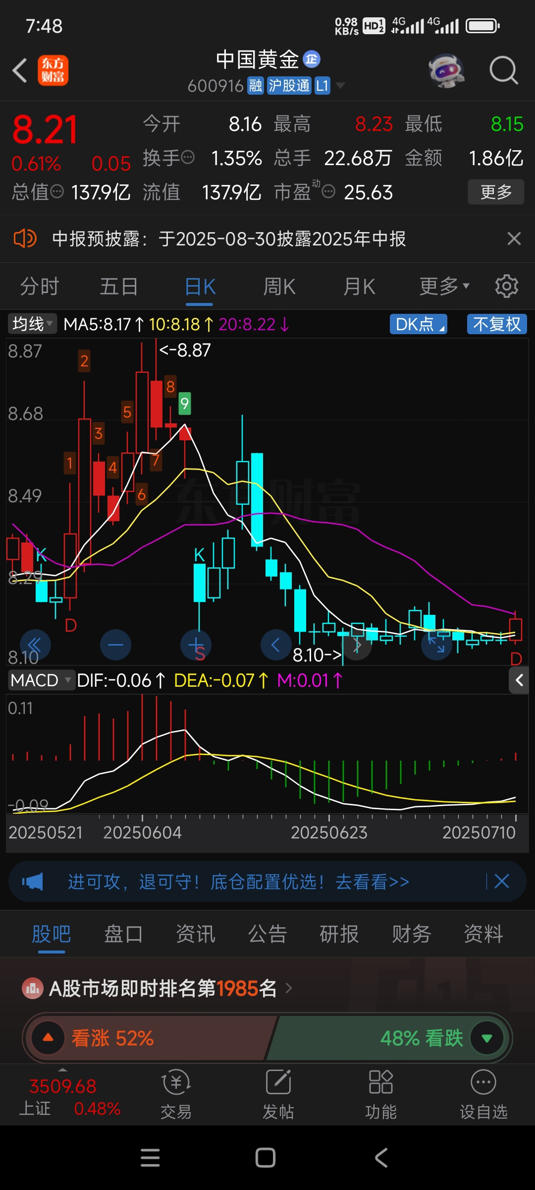Open 更多 period dropdown
535x1190 pixels.
pos(444,286)
